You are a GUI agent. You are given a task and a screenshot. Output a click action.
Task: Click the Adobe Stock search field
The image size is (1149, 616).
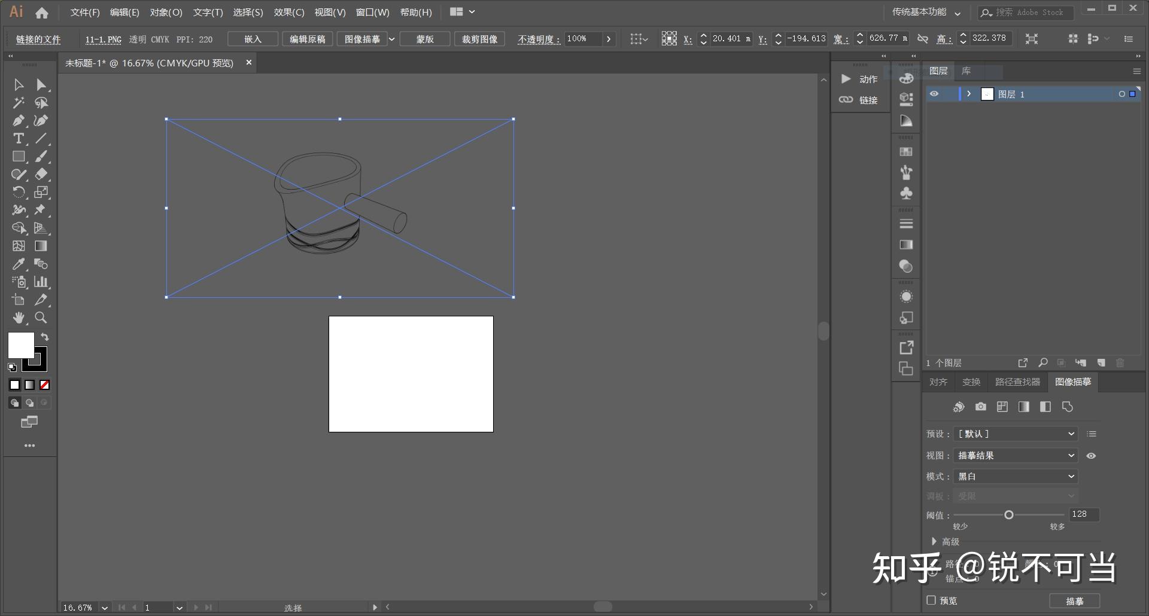pos(1030,12)
